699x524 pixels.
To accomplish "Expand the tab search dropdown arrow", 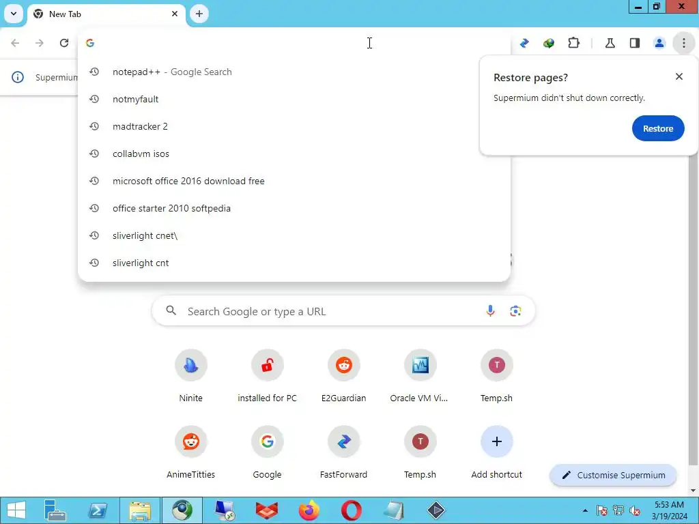I will pos(14,14).
